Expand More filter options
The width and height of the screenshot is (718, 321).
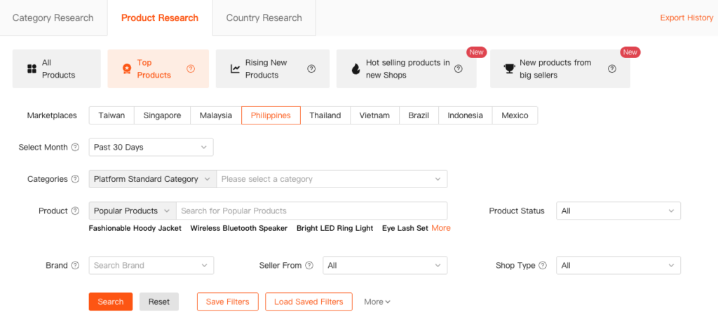pyautogui.click(x=377, y=302)
